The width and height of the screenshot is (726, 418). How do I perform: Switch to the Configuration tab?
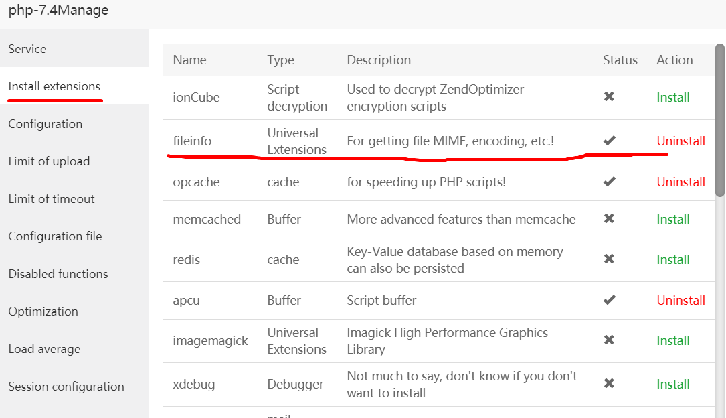46,124
